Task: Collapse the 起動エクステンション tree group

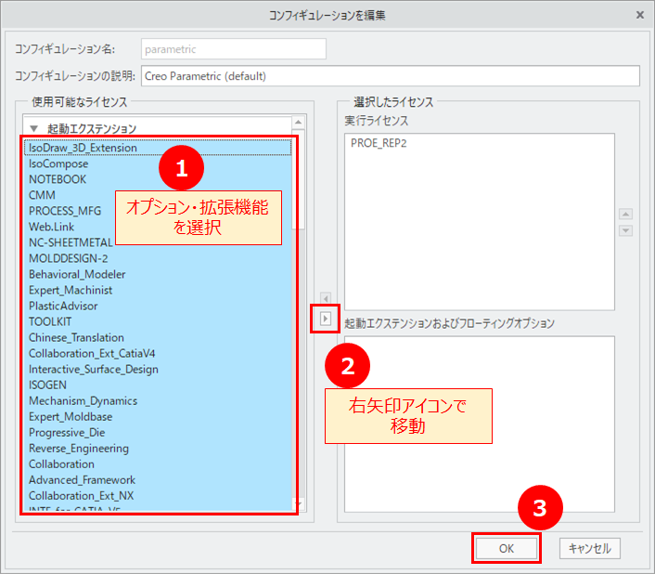Action: click(x=34, y=128)
